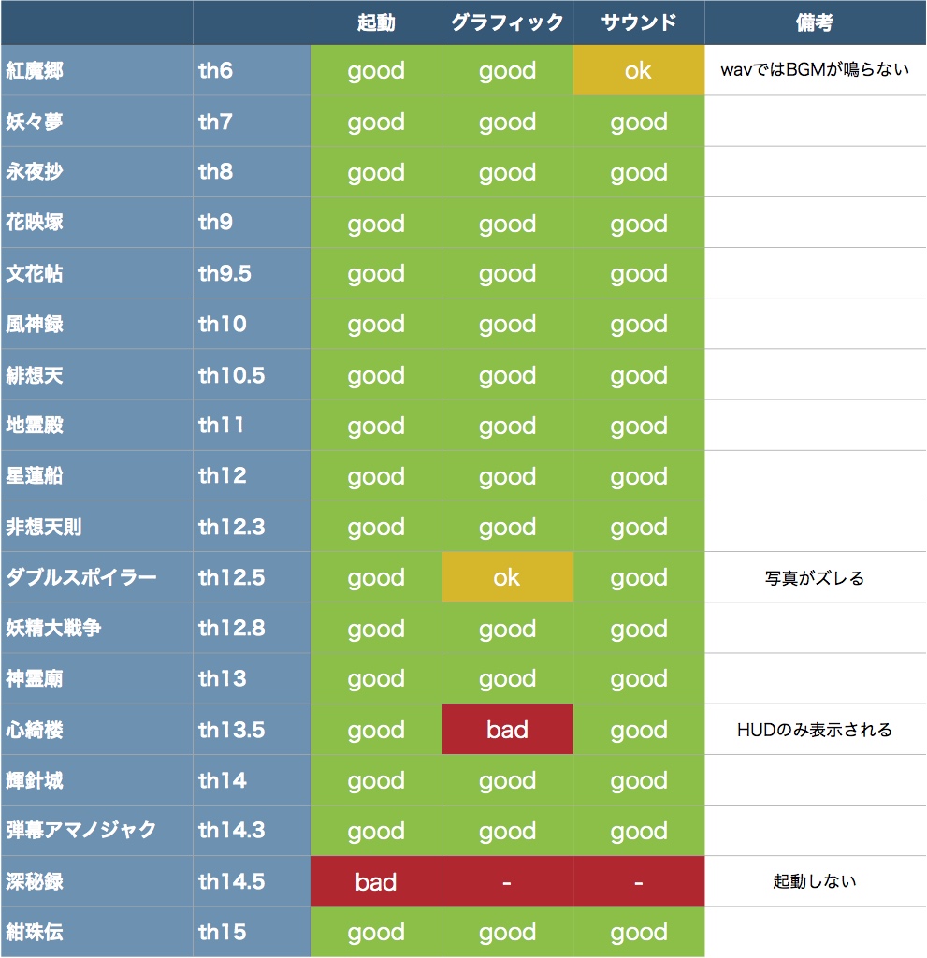Click the good startup cell for th12.5
The image size is (927, 958).
coord(376,577)
